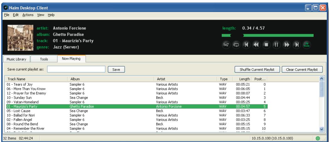The width and height of the screenshot is (329, 142).
Task: Toggle repeat playback icon
Action: tap(236, 45)
